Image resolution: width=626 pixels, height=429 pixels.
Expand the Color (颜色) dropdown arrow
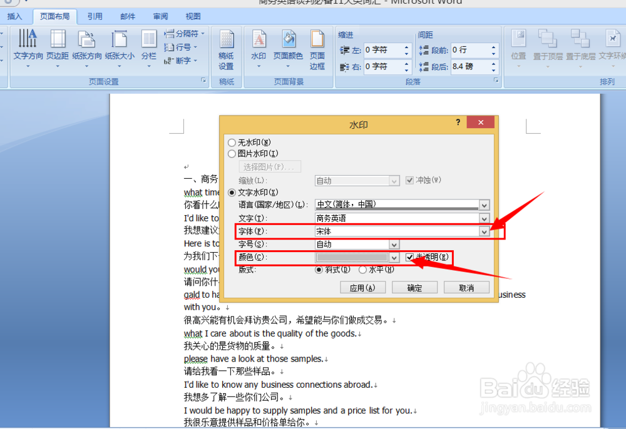394,258
